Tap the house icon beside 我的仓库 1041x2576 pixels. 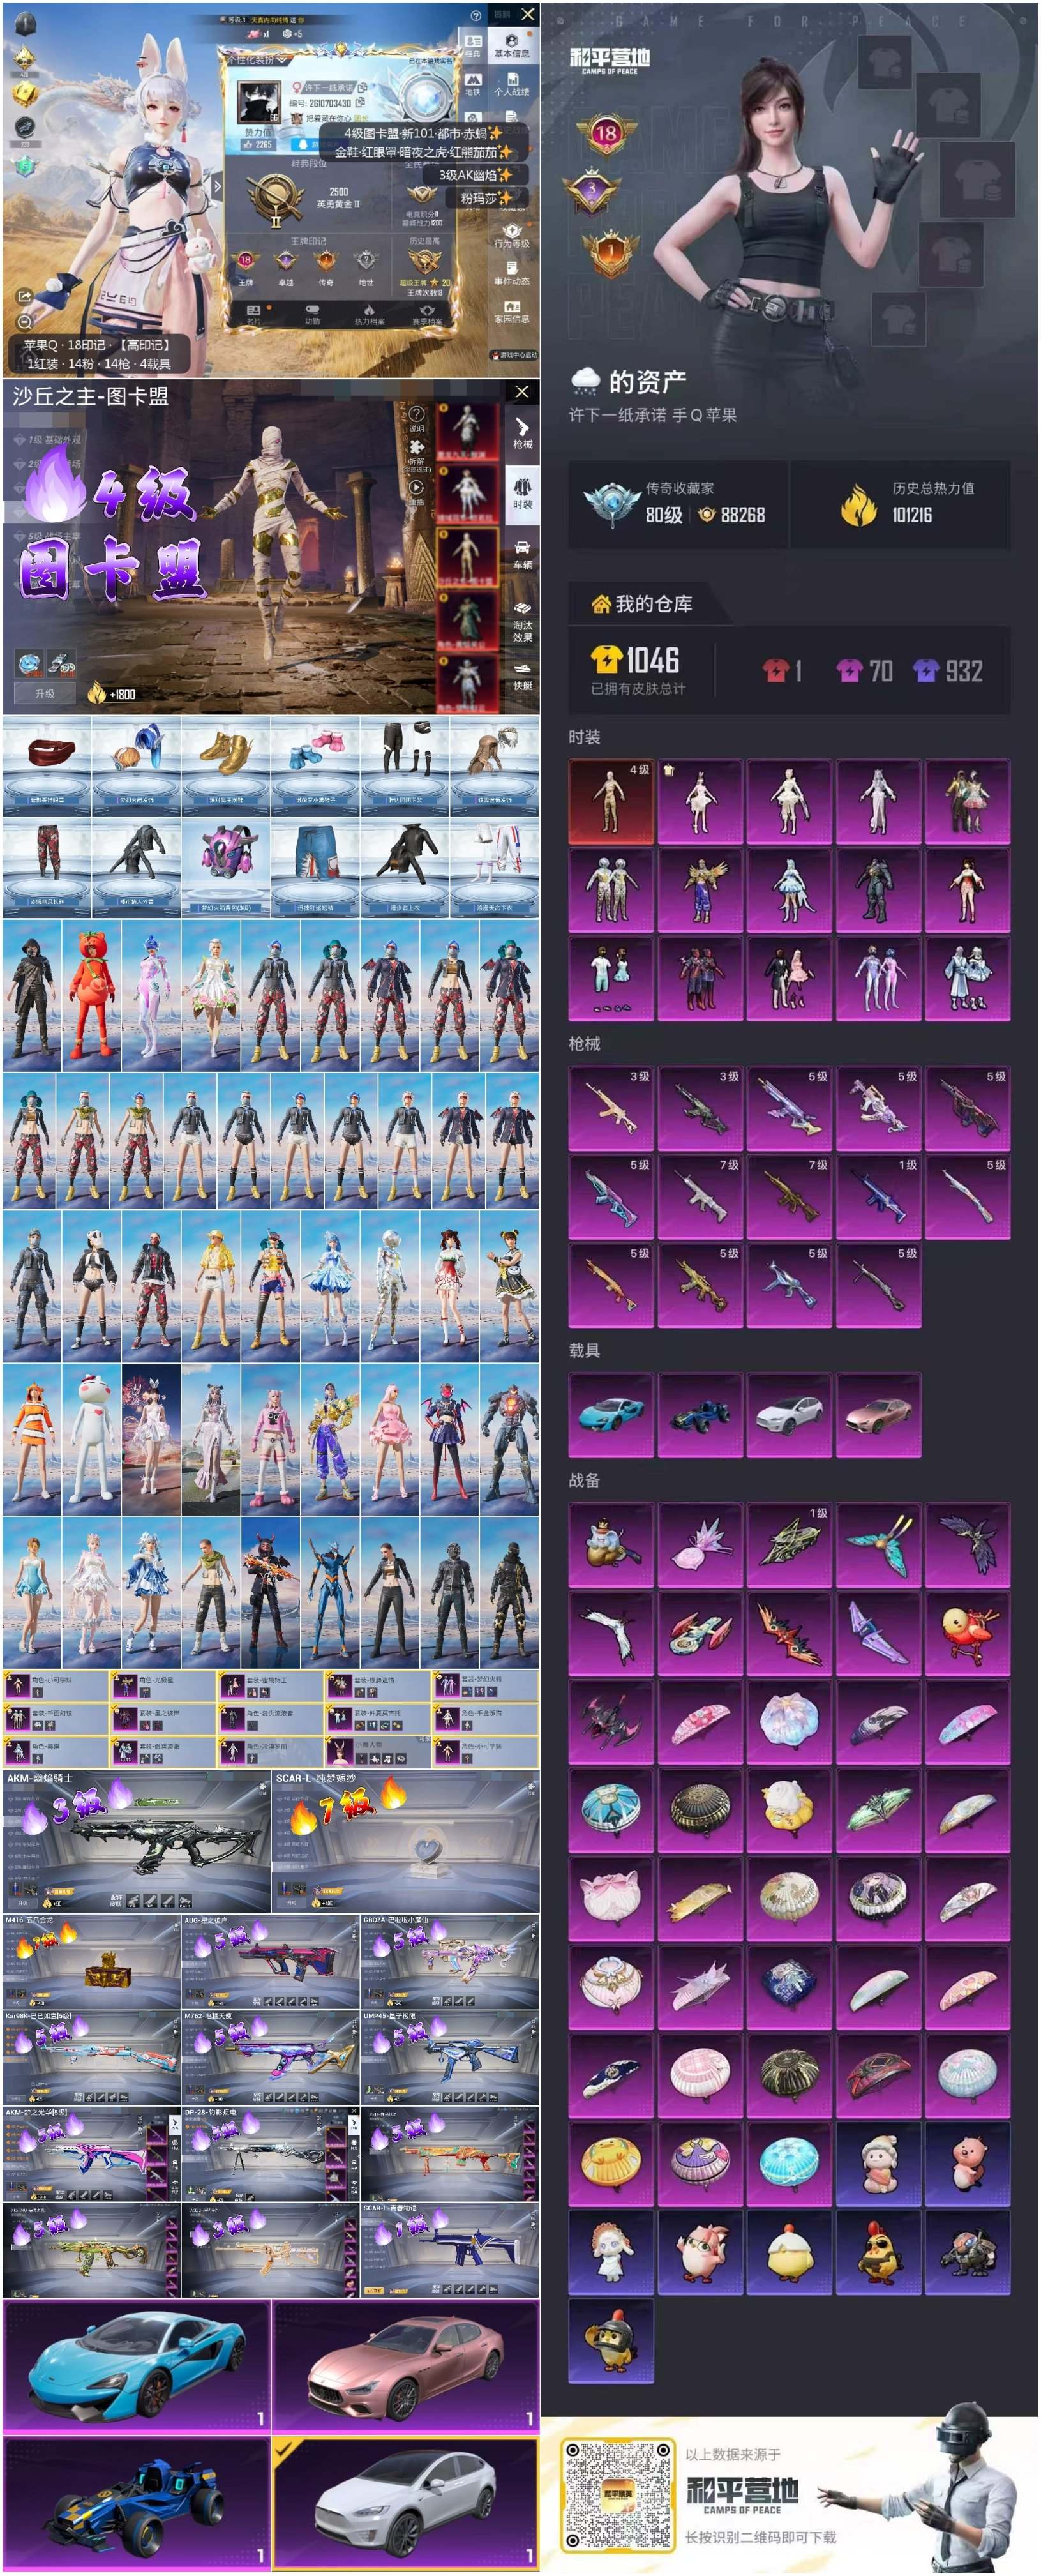coord(601,604)
